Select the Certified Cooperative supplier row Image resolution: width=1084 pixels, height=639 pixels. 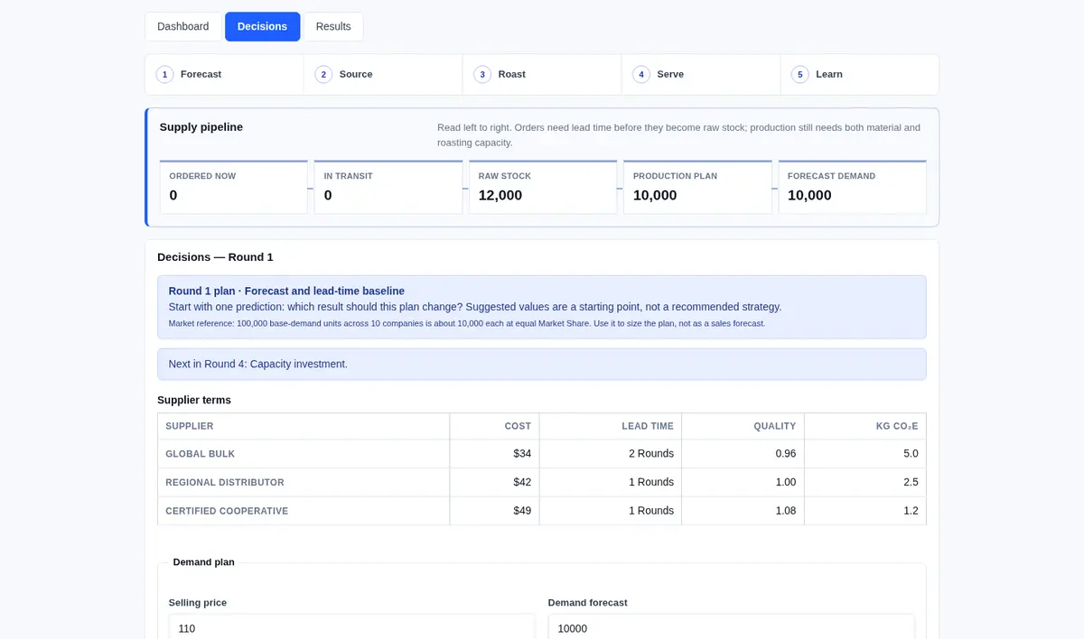542,511
